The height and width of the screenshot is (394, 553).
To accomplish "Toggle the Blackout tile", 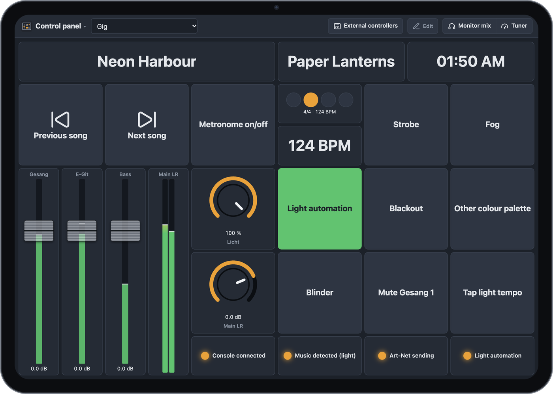I will point(406,209).
